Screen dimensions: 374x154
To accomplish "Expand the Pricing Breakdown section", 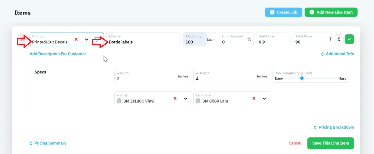I will (334, 127).
